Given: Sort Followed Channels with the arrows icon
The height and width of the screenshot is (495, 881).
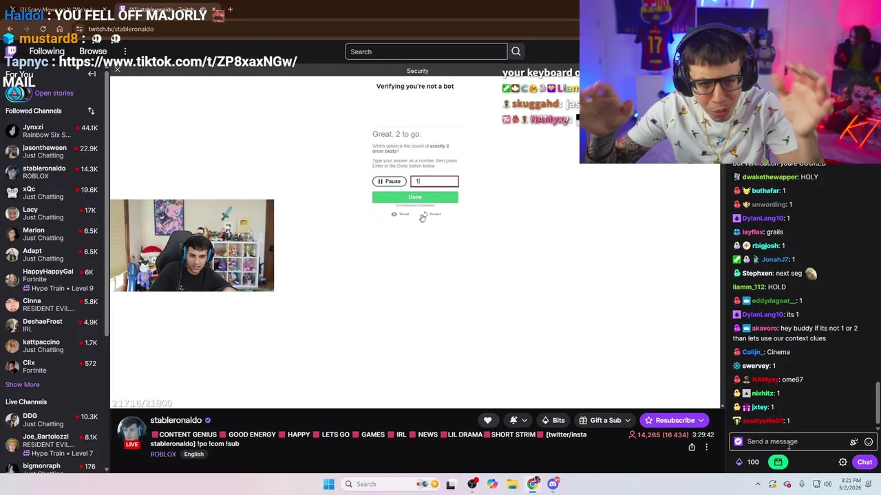Looking at the screenshot, I should [x=91, y=111].
